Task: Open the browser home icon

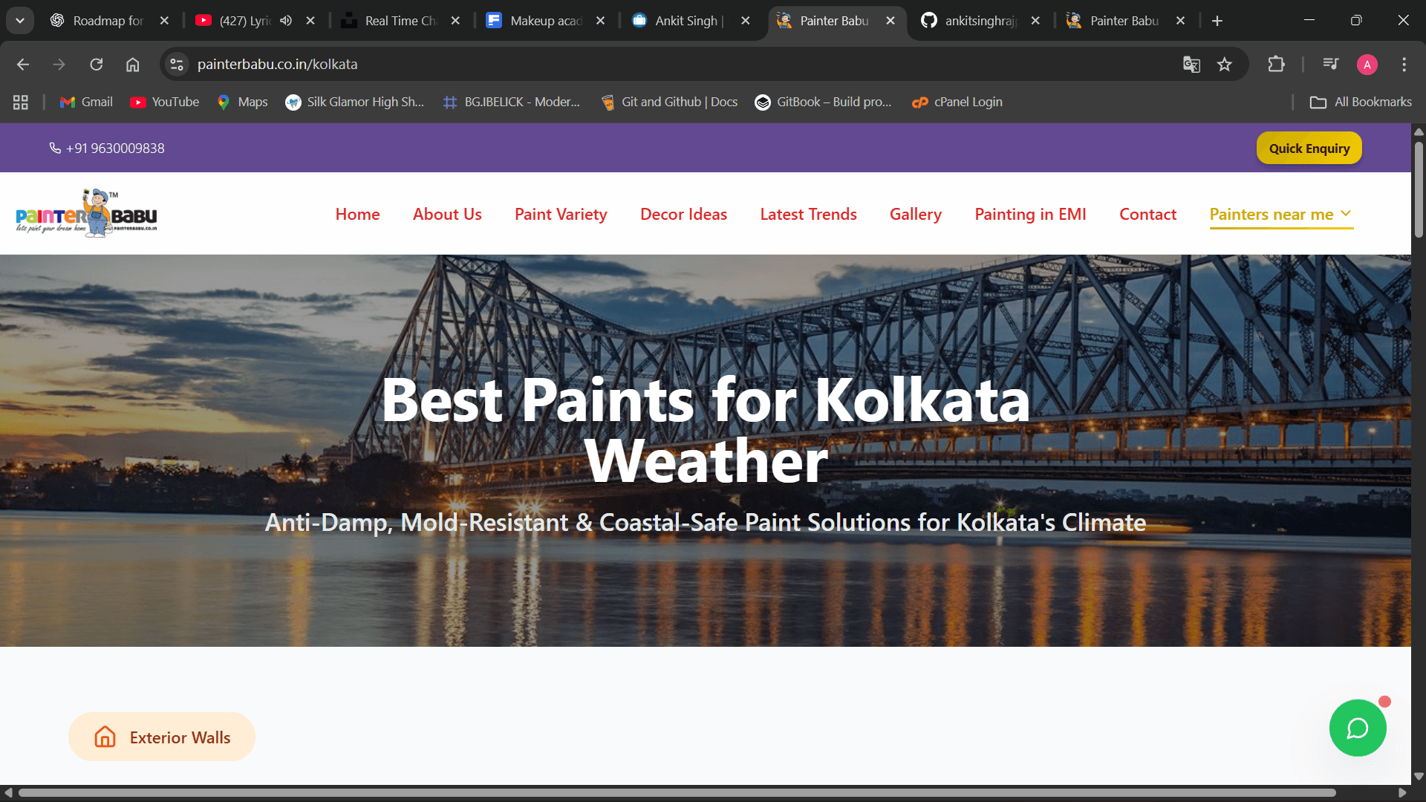Action: pos(132,65)
